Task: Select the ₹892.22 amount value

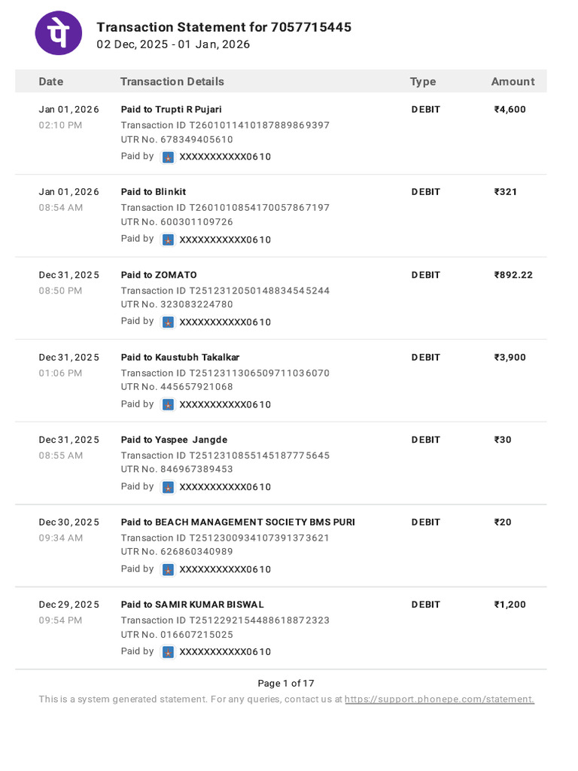Action: click(513, 275)
